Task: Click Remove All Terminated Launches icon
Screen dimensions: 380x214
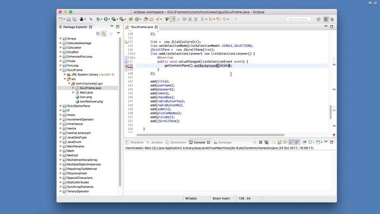Action: click(x=267, y=142)
